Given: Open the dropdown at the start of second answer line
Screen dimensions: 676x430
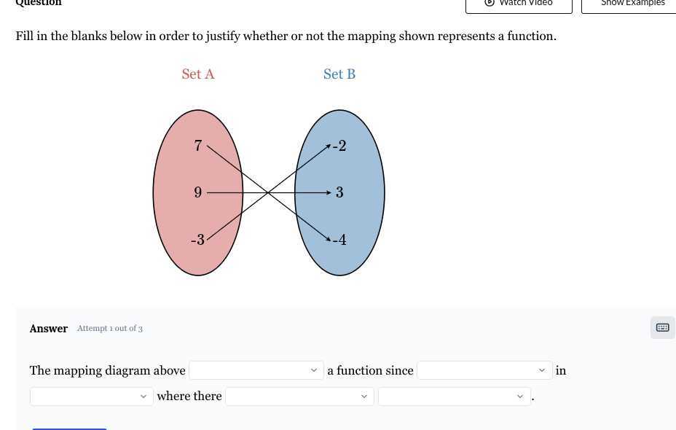Looking at the screenshot, I should click(90, 396).
